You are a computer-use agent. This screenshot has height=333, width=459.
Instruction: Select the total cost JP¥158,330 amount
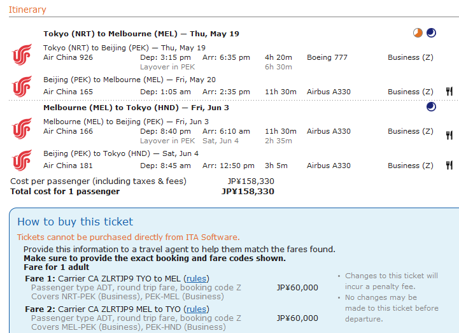pyautogui.click(x=248, y=191)
